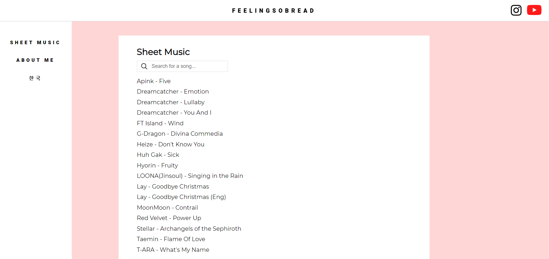Image resolution: width=549 pixels, height=259 pixels.
Task: Go to the About Me page
Action: [35, 60]
